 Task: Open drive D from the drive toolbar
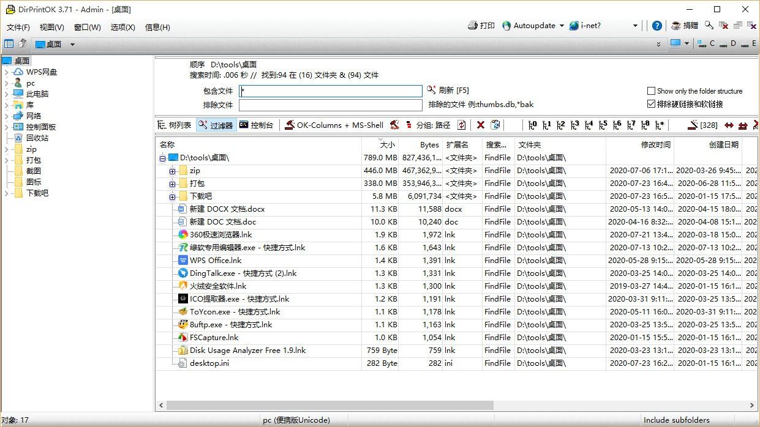point(729,44)
